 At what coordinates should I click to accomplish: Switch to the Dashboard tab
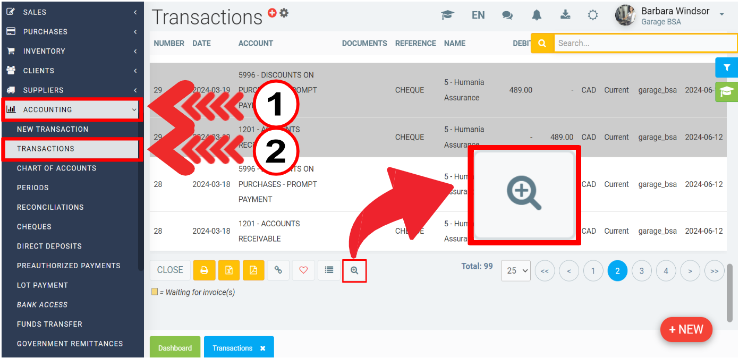[x=175, y=348]
